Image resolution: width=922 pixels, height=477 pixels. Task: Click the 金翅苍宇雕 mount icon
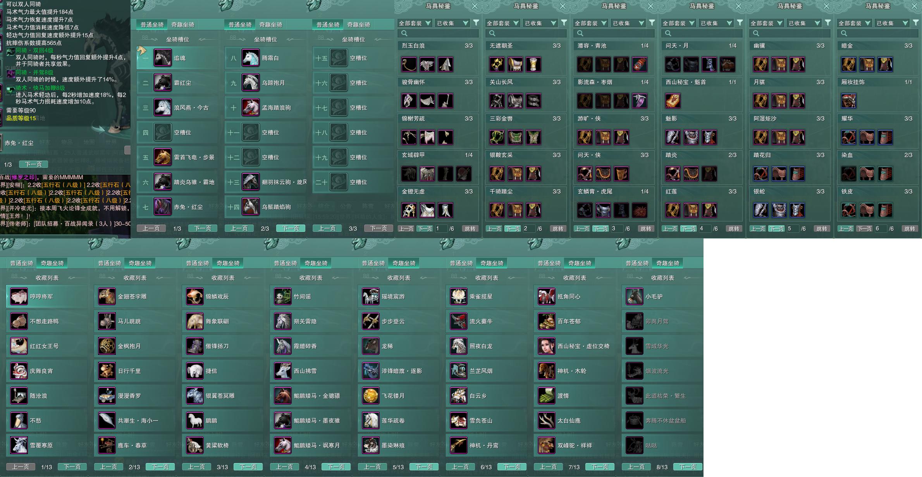point(107,296)
